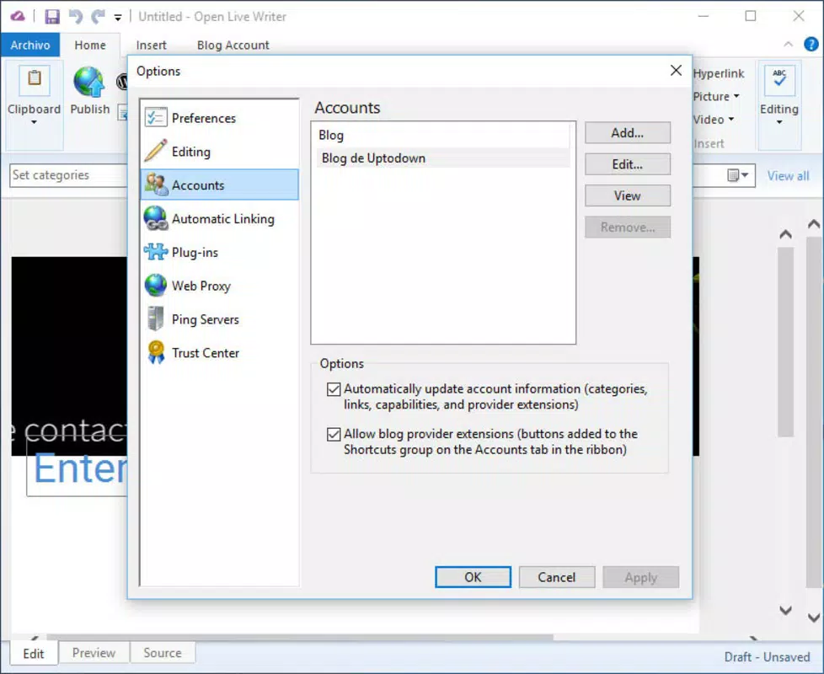The height and width of the screenshot is (674, 824).
Task: Click the editor's inner scroll down arrow
Action: 785,610
